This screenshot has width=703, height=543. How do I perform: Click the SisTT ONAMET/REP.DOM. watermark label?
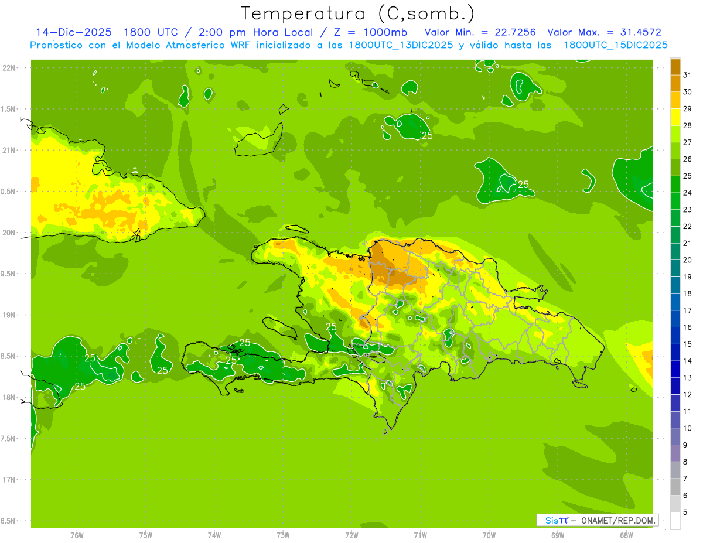click(598, 520)
